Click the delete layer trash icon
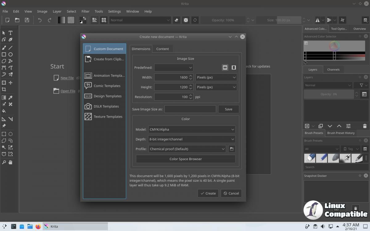This screenshot has height=231, width=370. (365, 126)
